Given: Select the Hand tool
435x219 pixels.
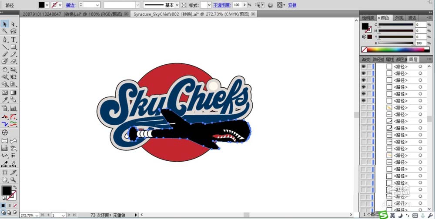Looking at the screenshot, I should pos(5,179).
